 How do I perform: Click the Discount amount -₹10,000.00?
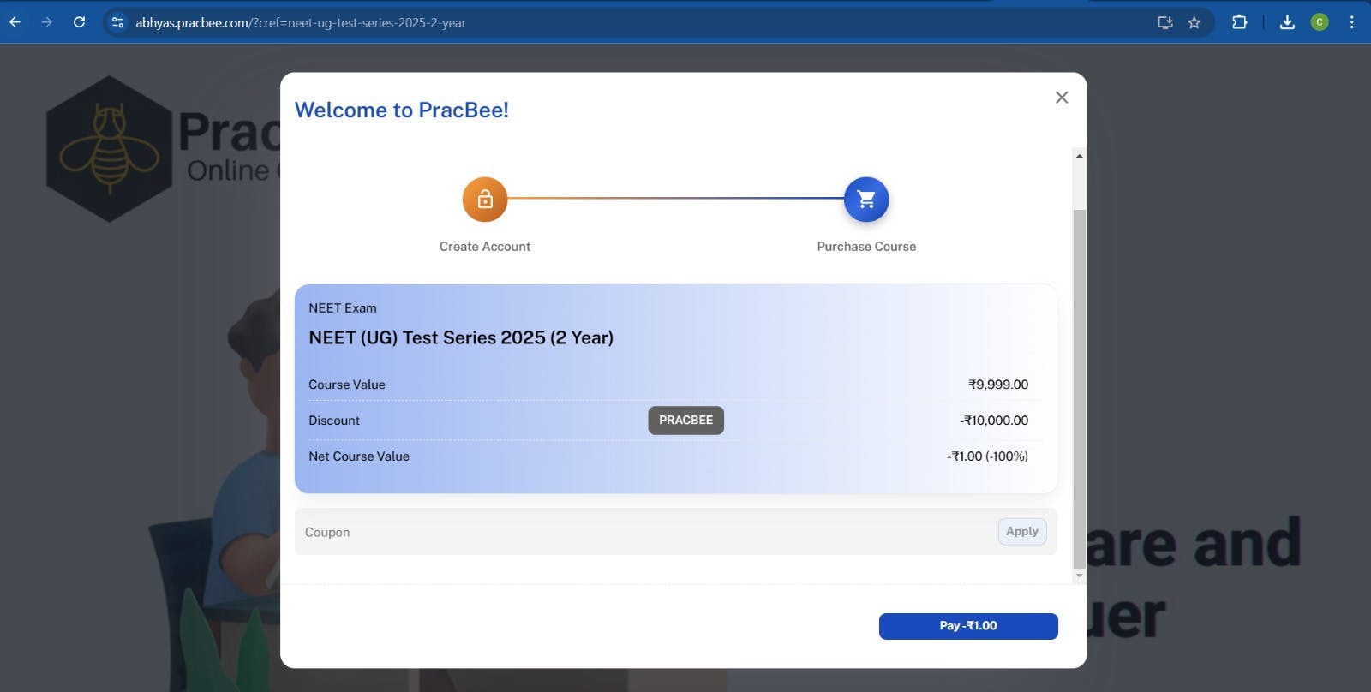pyautogui.click(x=994, y=421)
